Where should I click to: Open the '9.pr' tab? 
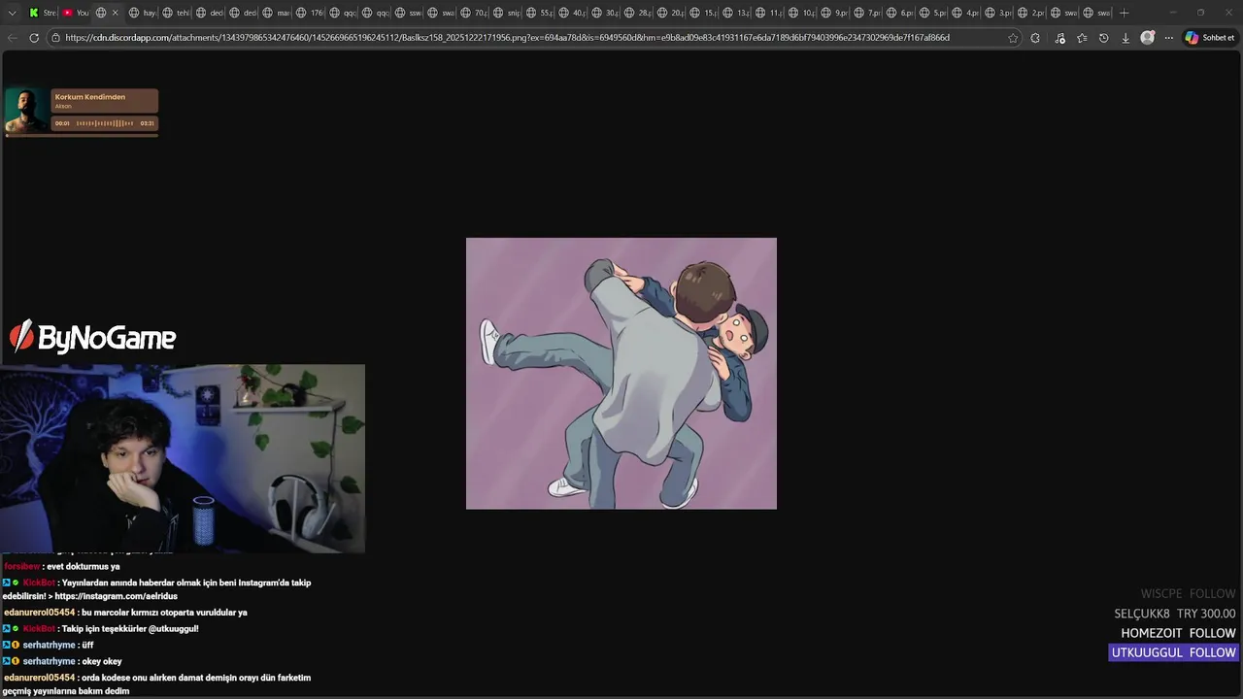(835, 13)
